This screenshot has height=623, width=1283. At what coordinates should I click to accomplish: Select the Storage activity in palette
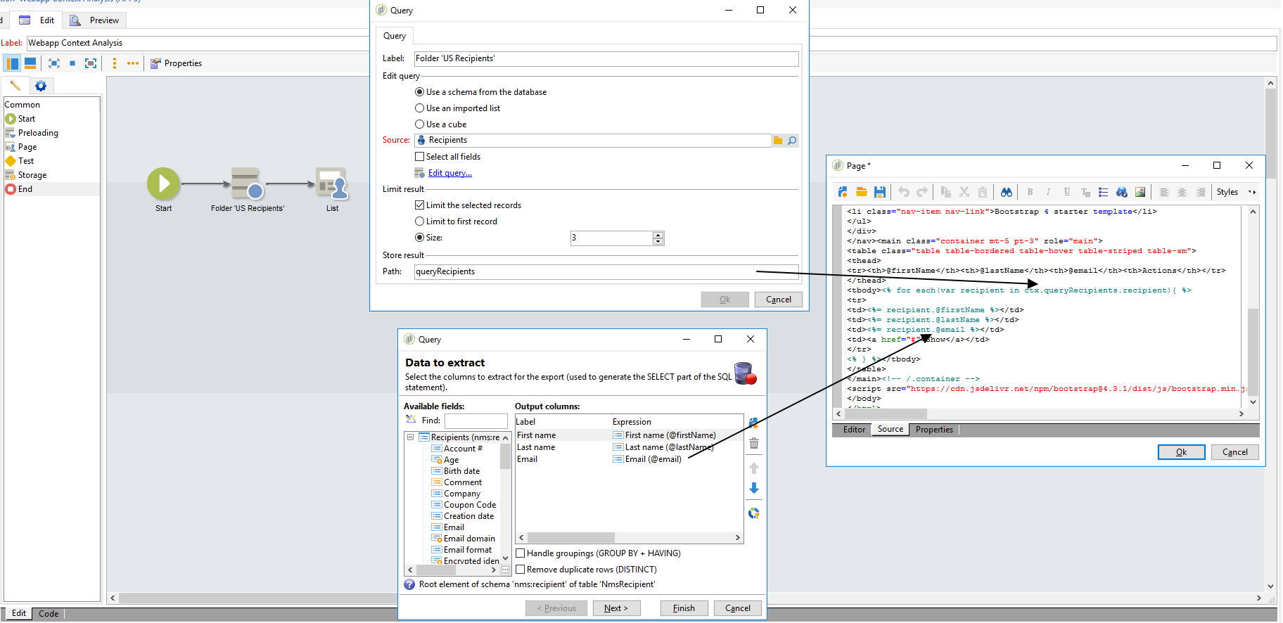click(32, 175)
